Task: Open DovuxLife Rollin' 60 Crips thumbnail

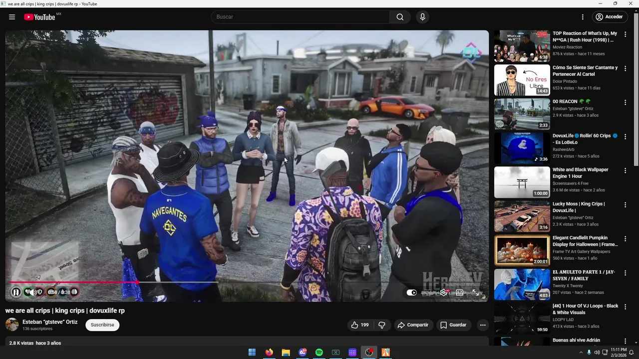Action: [522, 148]
